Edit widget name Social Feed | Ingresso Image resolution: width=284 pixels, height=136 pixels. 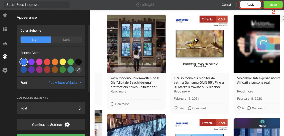tap(37, 5)
